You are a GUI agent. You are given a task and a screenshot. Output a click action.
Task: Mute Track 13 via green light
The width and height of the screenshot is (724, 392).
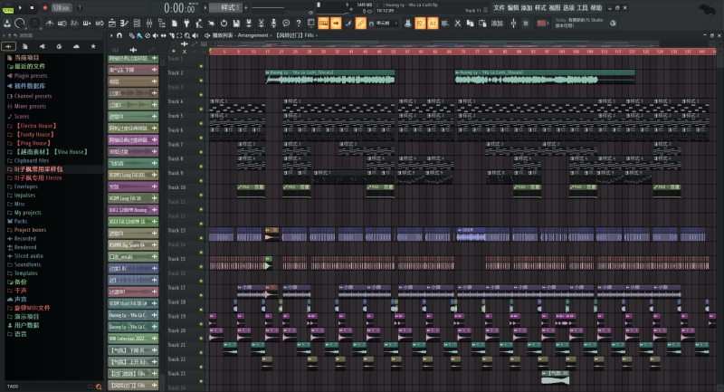[201, 238]
